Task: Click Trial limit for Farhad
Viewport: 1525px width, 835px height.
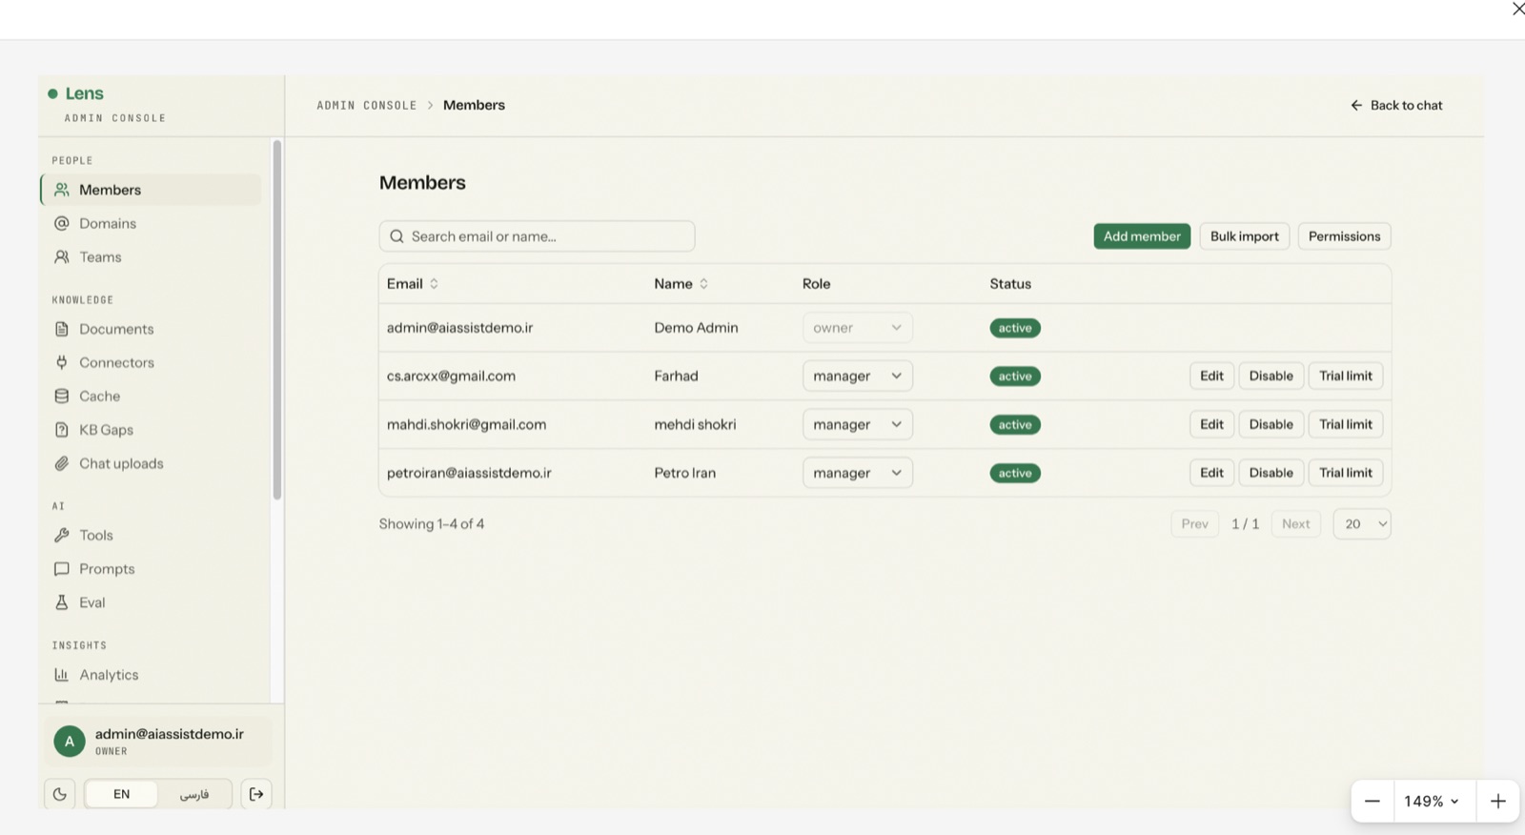Action: pyautogui.click(x=1346, y=376)
